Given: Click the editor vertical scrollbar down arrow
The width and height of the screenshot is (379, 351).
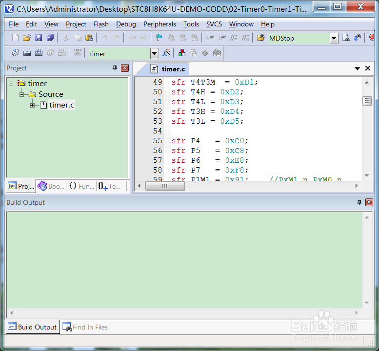Looking at the screenshot, I should pyautogui.click(x=367, y=175).
